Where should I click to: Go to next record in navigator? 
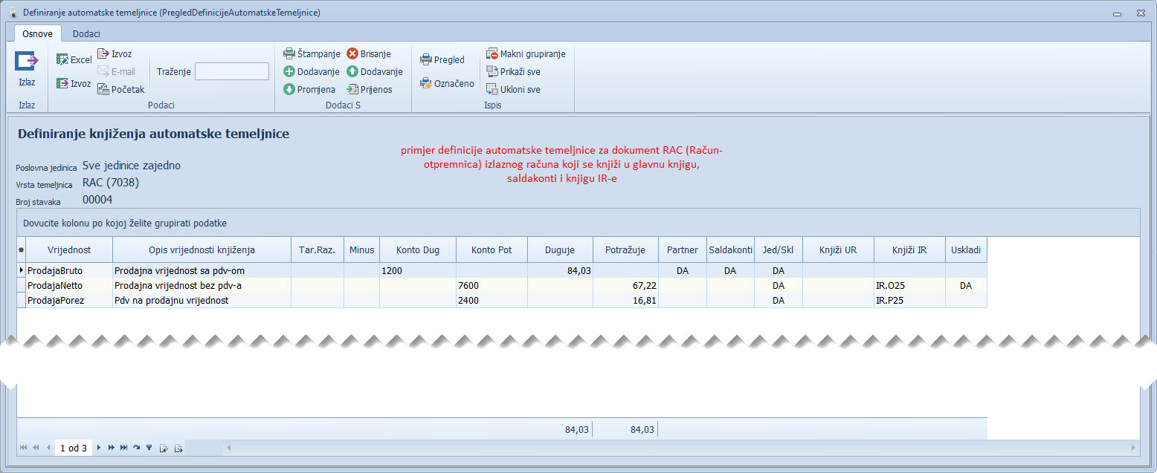(x=99, y=448)
